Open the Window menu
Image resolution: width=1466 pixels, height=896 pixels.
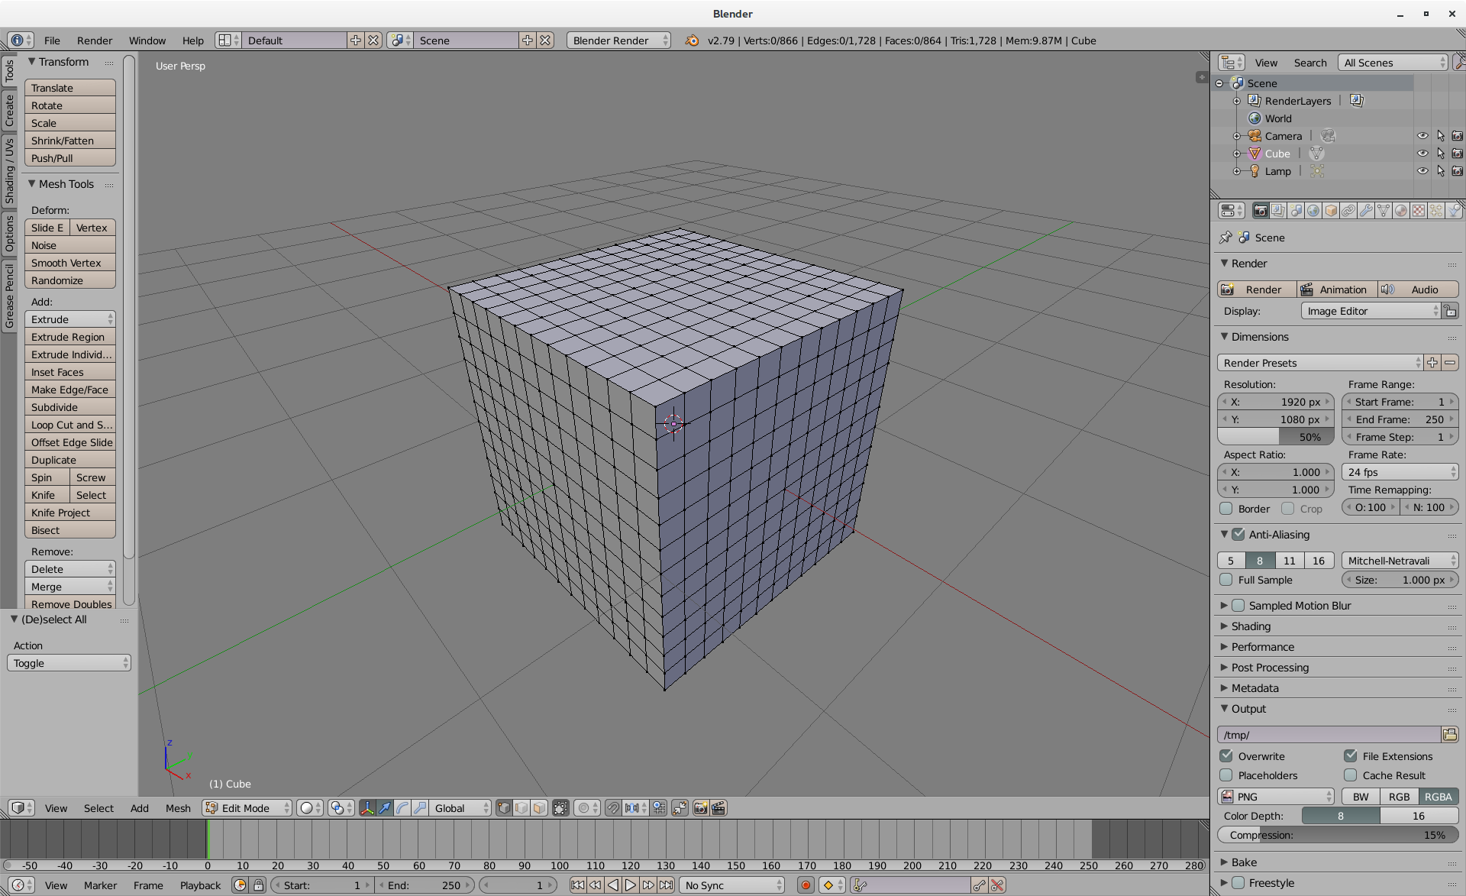147,40
